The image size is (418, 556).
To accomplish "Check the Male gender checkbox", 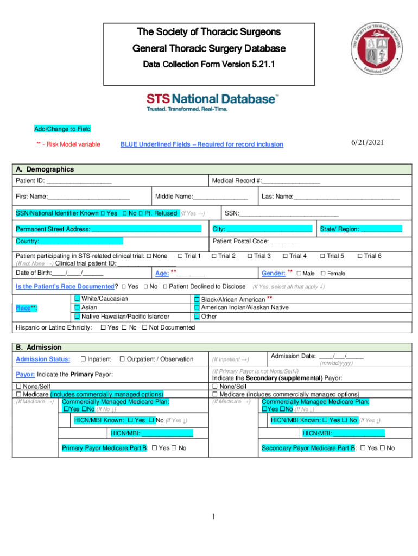I will tap(299, 273).
